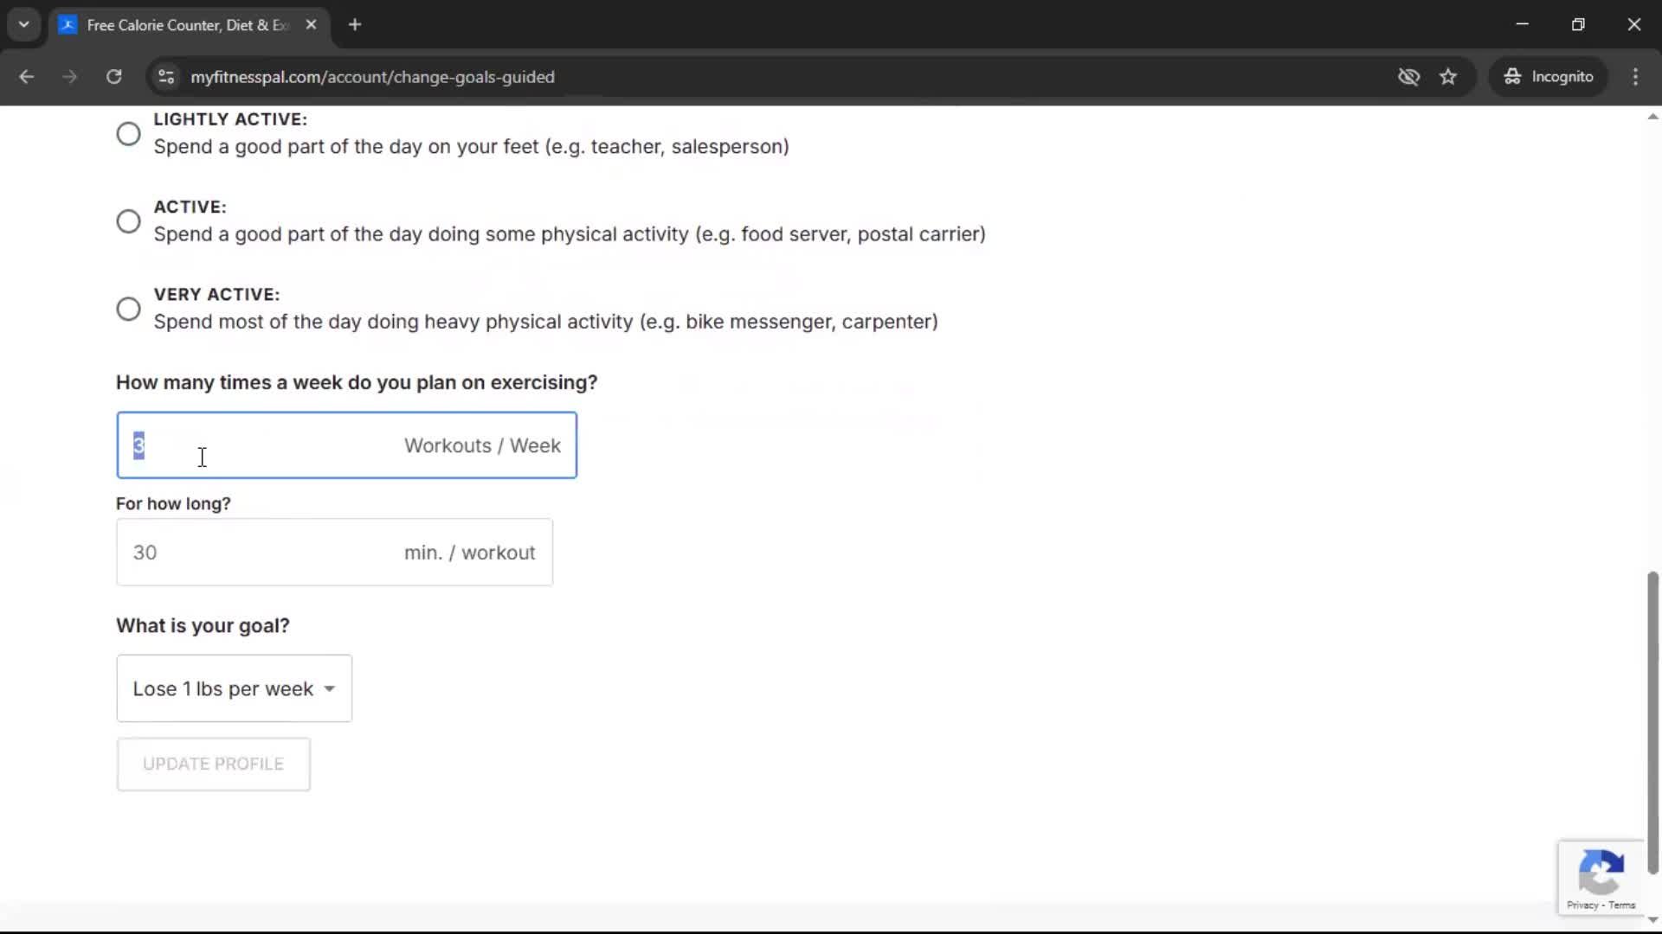
Task: Click the Workouts / Week input field
Action: [346, 445]
